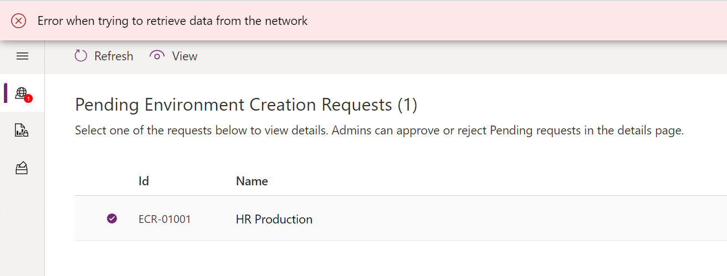Click the eye icon beside View

pyautogui.click(x=157, y=56)
